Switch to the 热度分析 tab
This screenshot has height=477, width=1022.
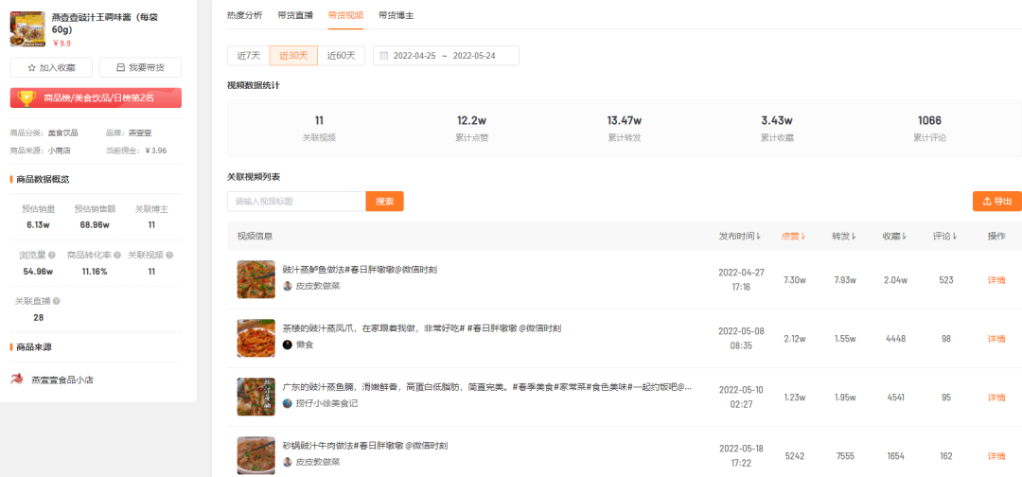(246, 16)
